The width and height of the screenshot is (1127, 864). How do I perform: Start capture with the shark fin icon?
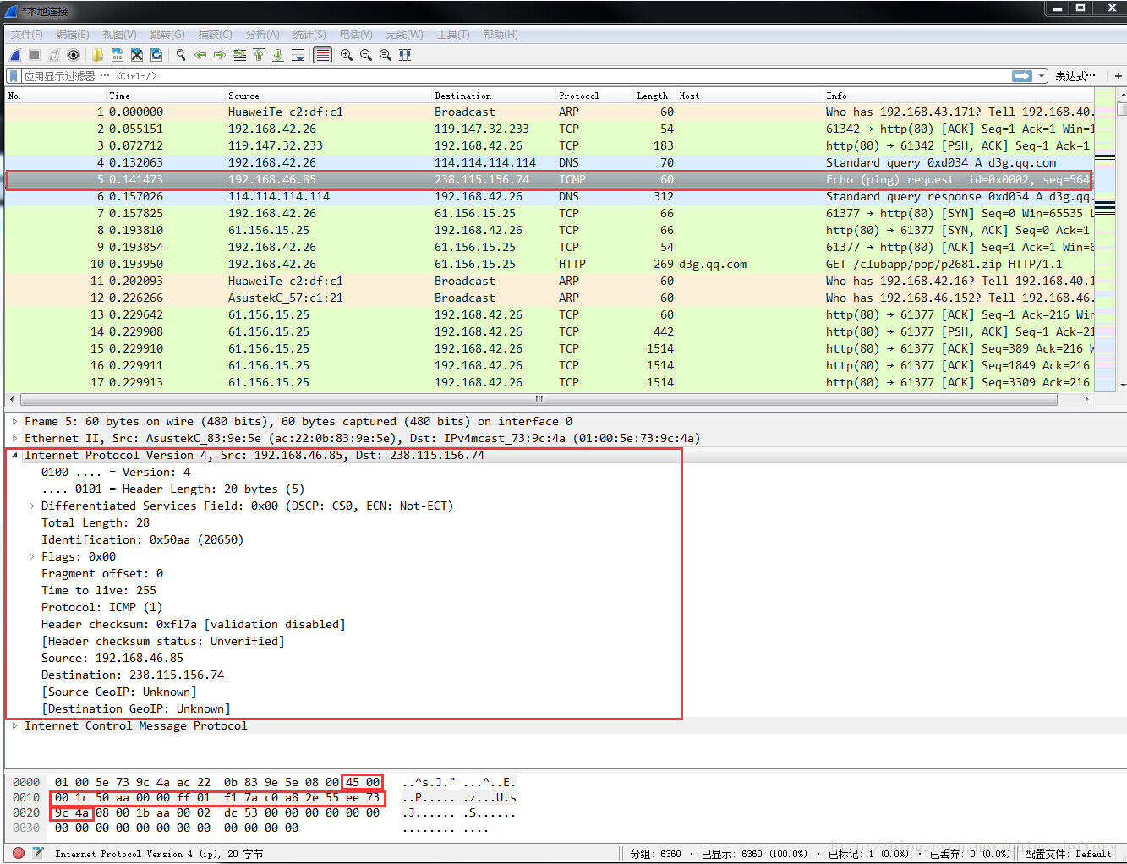(15, 55)
